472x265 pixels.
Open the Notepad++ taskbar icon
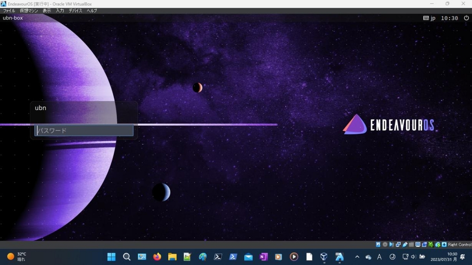(x=187, y=257)
